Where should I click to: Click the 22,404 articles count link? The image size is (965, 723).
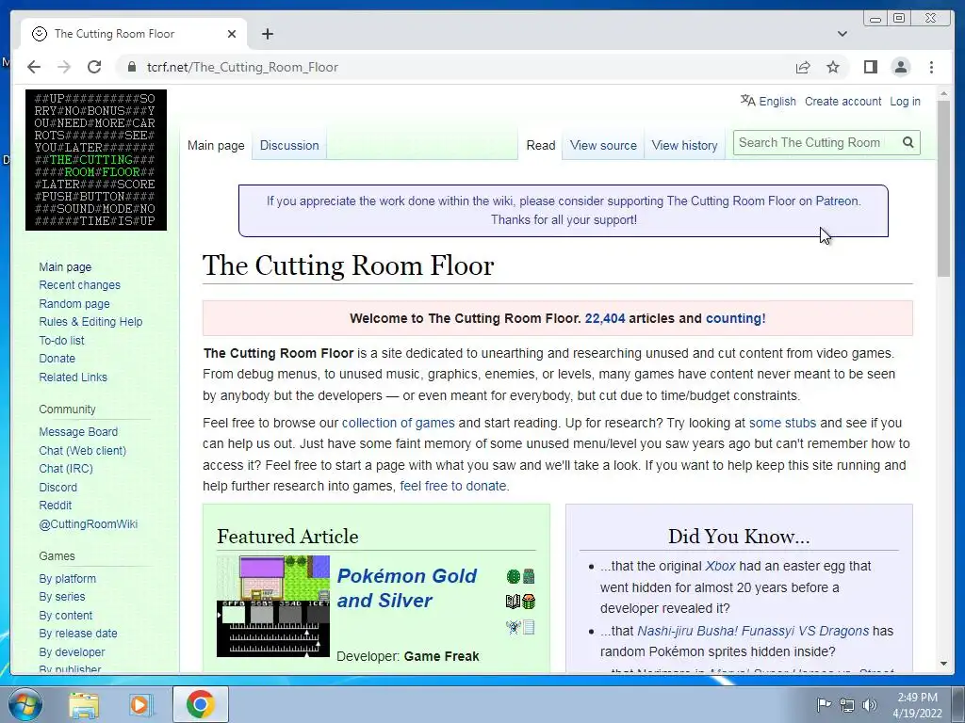point(605,318)
